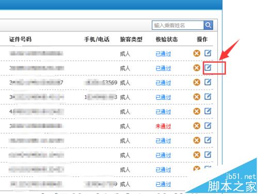Delete the passenger in the eighth row

click(197, 155)
